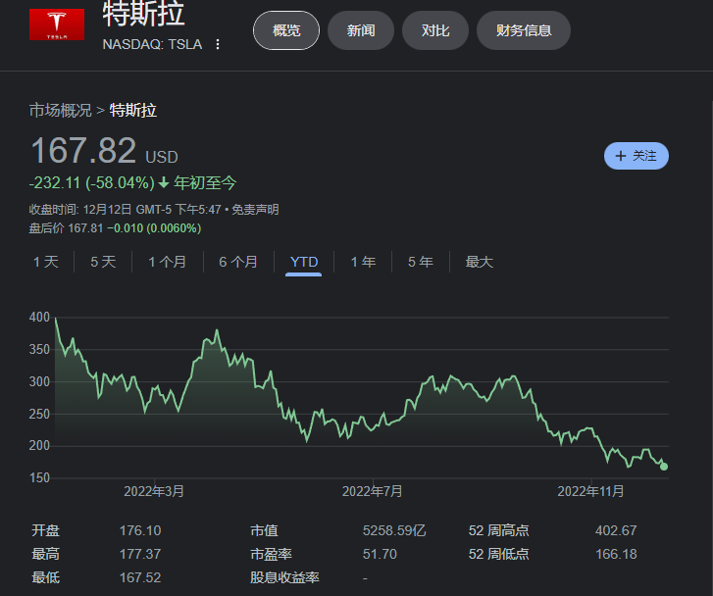The image size is (713, 596).
Task: Select the 5 天 time range
Action: click(x=103, y=262)
